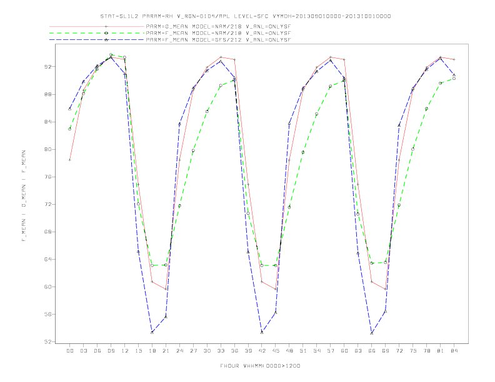This screenshot has width=495, height=382.
Task: Click green circle data point at hour 00
Action: 70,129
